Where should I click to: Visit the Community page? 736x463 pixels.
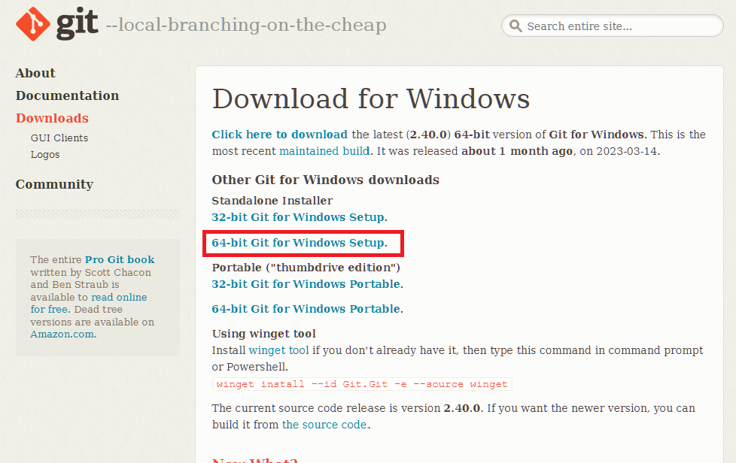(54, 184)
